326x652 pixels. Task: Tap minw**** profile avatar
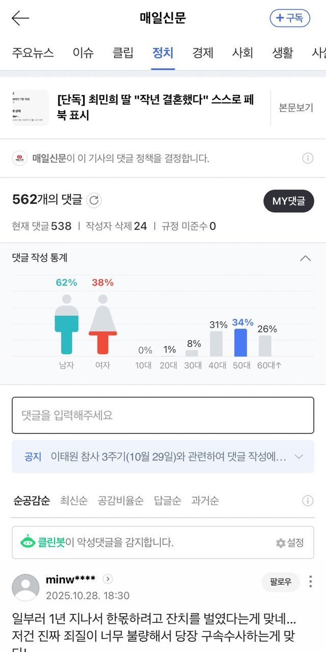(25, 587)
